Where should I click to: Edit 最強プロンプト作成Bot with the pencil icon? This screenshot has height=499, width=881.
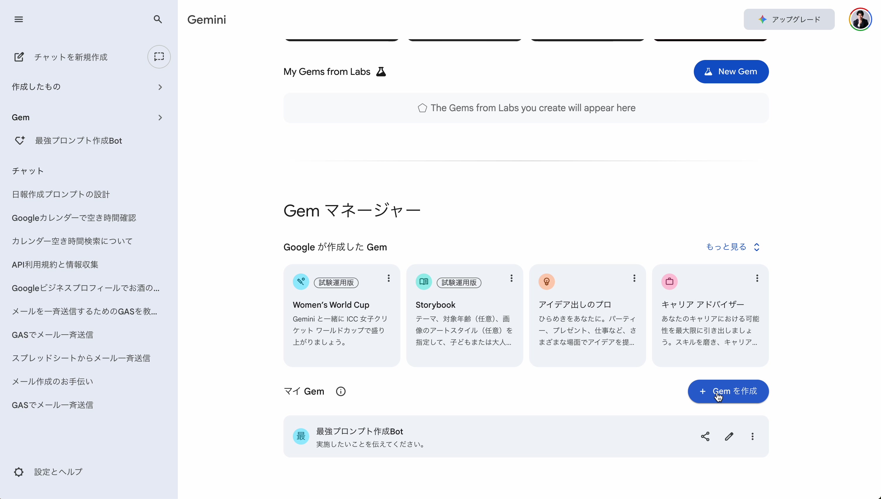point(729,437)
